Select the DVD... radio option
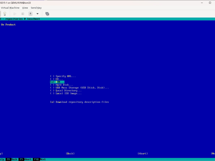215x161 pixels. 57,82
